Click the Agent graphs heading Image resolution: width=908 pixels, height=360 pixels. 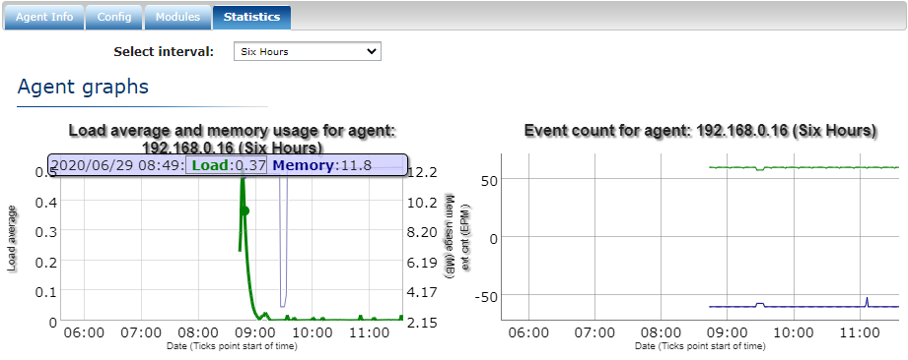(x=83, y=87)
